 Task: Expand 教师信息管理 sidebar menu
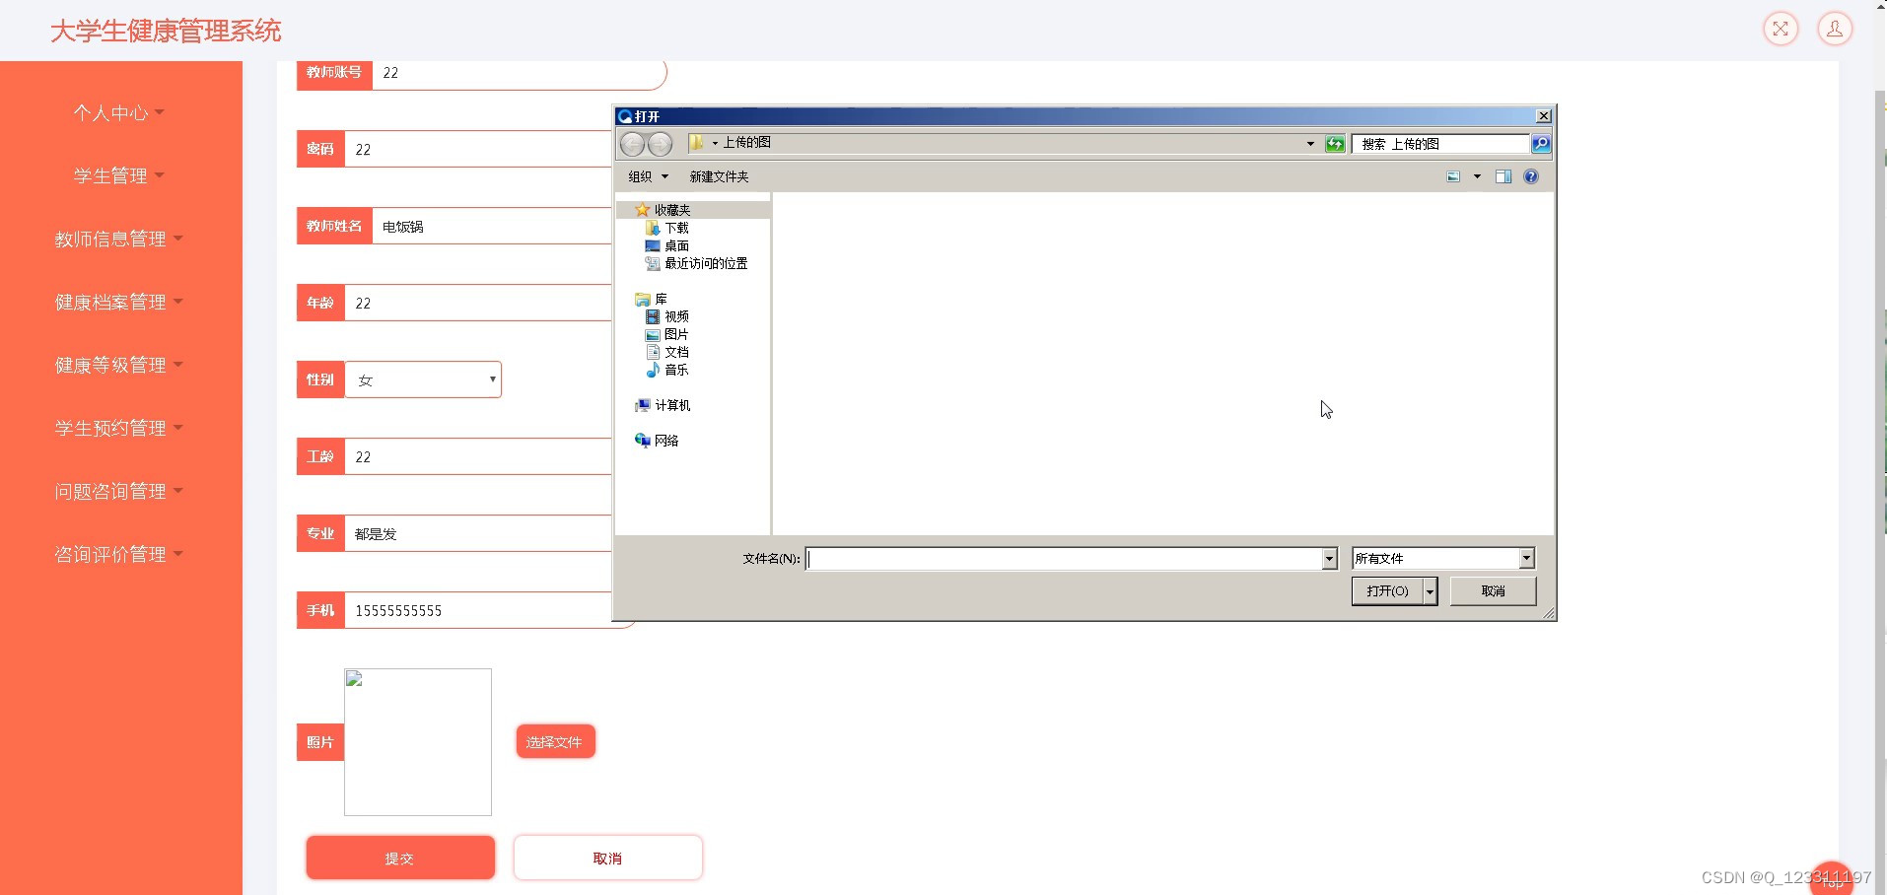pos(119,240)
